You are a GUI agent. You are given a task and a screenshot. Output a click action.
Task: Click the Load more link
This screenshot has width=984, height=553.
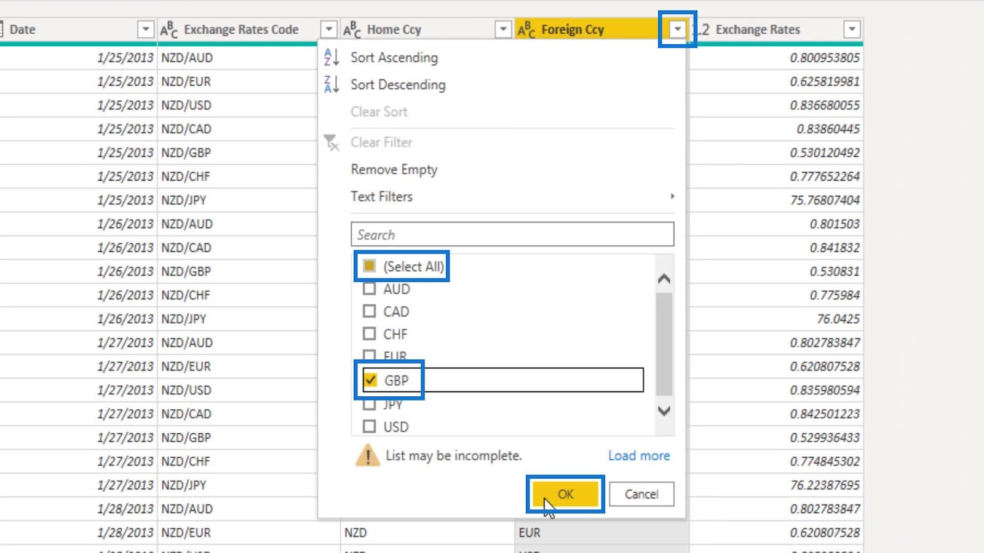[x=639, y=456]
